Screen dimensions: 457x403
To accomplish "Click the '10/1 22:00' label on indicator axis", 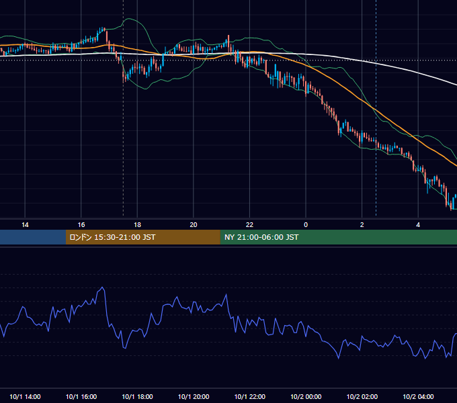I will 250,396.
